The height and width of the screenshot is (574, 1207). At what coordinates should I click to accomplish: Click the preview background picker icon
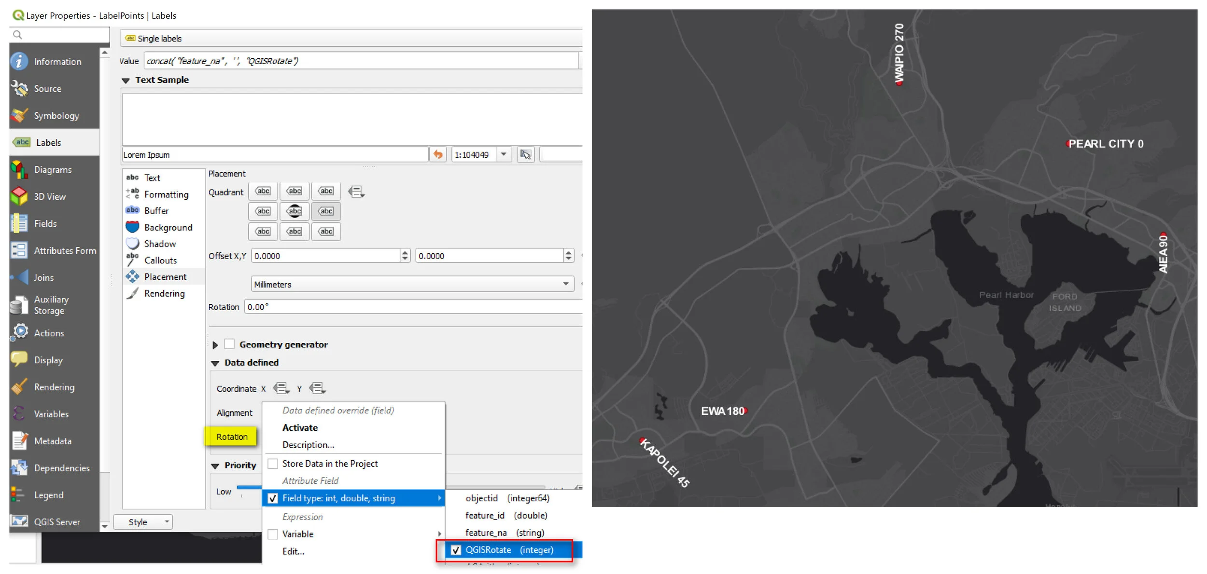click(525, 155)
